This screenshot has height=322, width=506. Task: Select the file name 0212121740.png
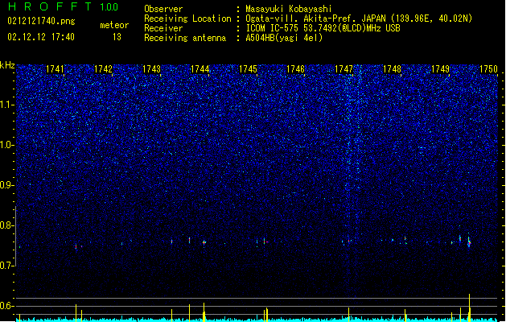(41, 21)
